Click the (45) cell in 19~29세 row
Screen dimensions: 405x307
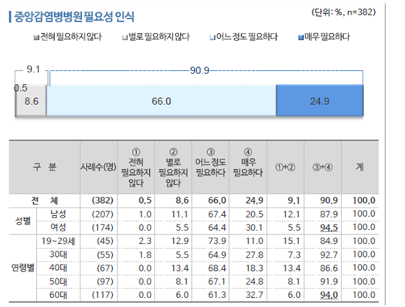105,241
